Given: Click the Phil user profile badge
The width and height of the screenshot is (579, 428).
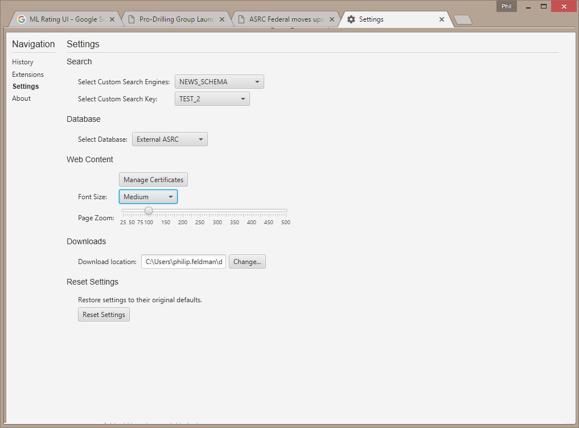Looking at the screenshot, I should pos(506,7).
